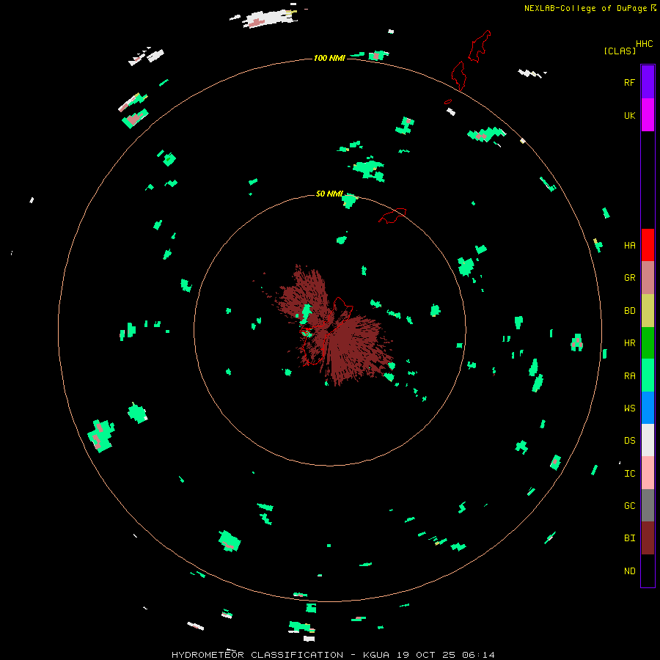
Task: Click the GR legend label
Action: 629,278
